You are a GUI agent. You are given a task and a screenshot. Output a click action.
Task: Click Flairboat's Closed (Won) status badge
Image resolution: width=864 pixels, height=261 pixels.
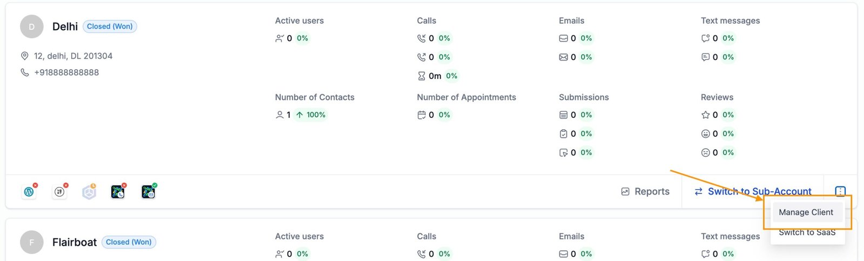coord(129,242)
